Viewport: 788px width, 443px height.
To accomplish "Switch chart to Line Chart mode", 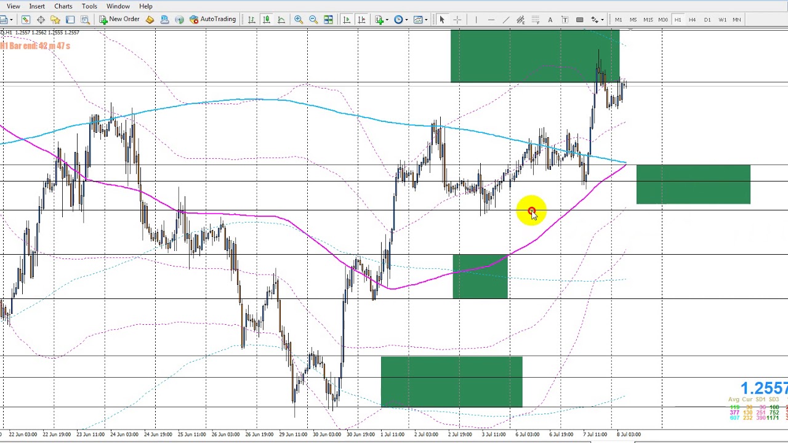I will point(281,20).
